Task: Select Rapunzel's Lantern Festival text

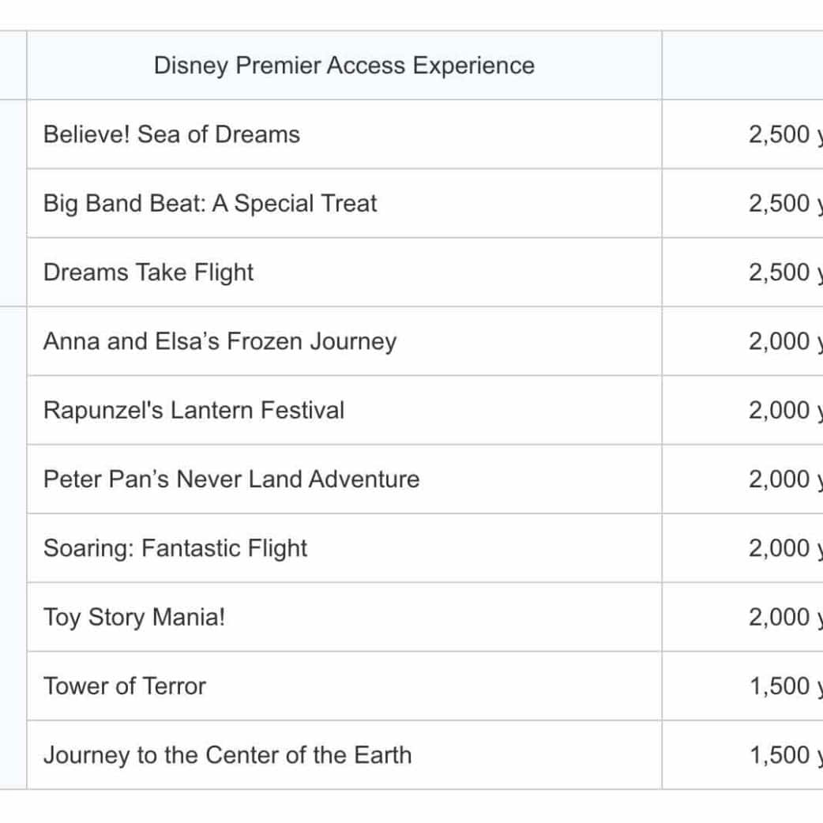Action: 194,411
